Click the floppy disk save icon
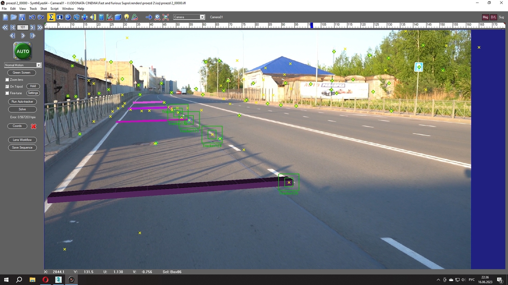The image size is (508, 285). pyautogui.click(x=22, y=17)
